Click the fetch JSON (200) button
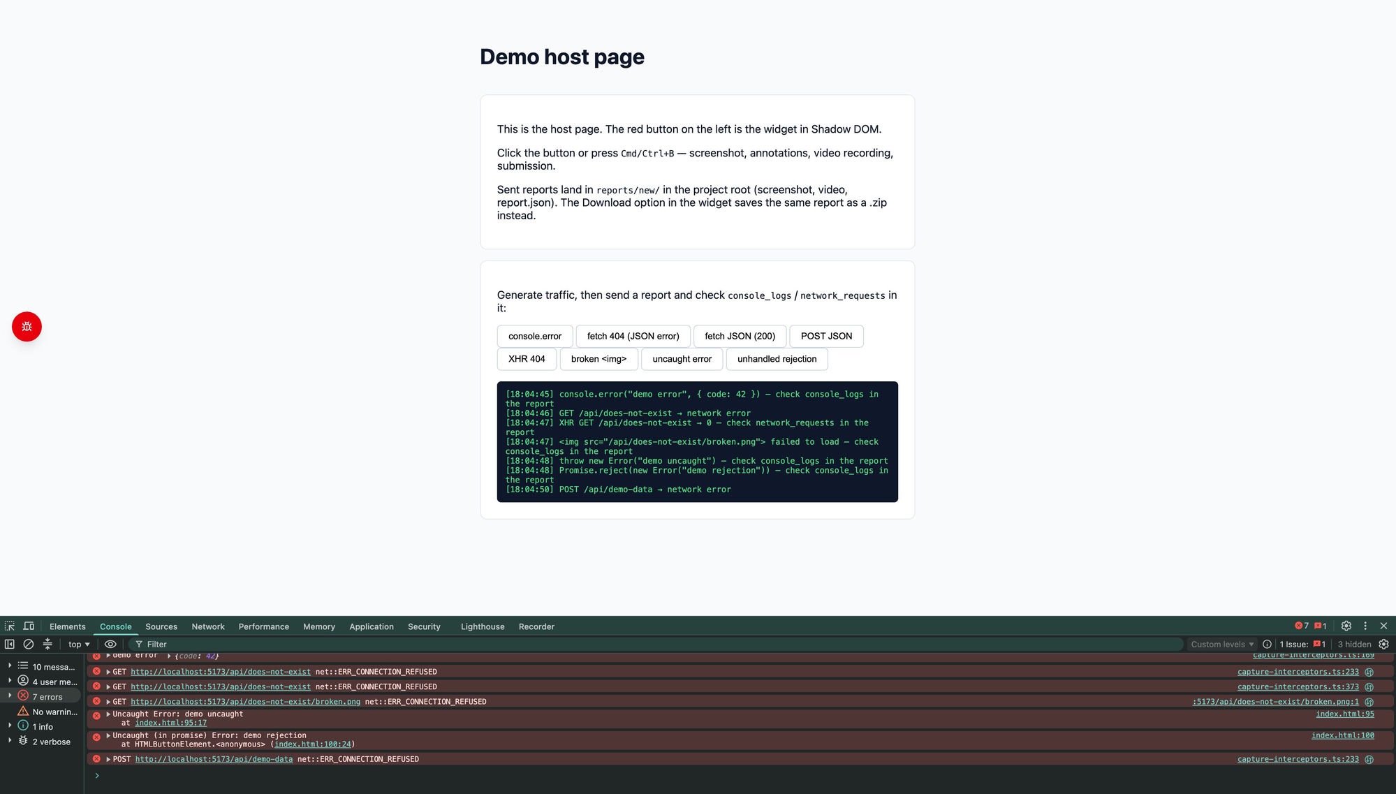1396x794 pixels. coord(740,336)
